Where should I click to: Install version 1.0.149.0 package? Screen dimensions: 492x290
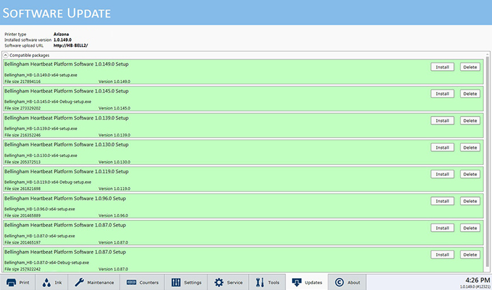pyautogui.click(x=442, y=67)
